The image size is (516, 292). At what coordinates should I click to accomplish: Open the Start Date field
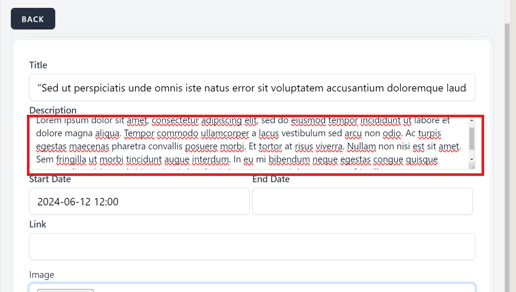click(x=139, y=202)
